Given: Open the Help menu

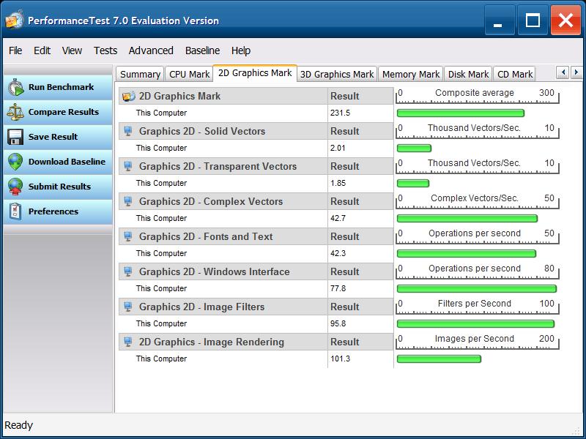Looking at the screenshot, I should pyautogui.click(x=241, y=50).
